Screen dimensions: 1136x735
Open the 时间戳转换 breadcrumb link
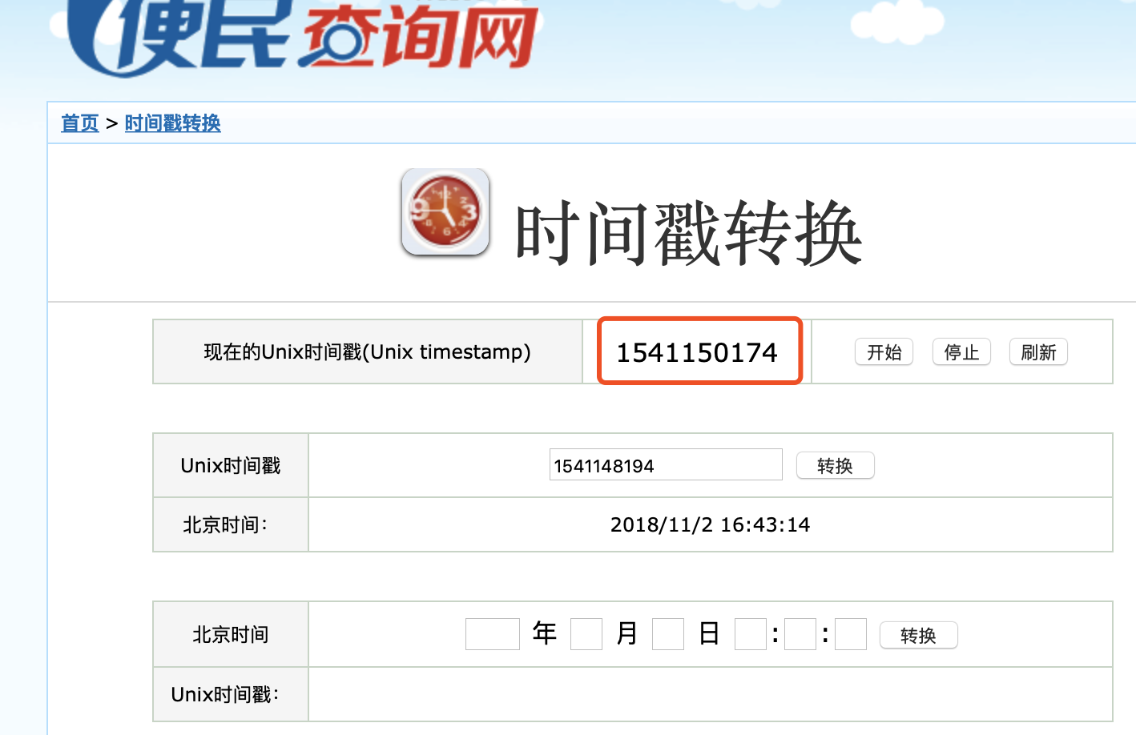tap(173, 123)
